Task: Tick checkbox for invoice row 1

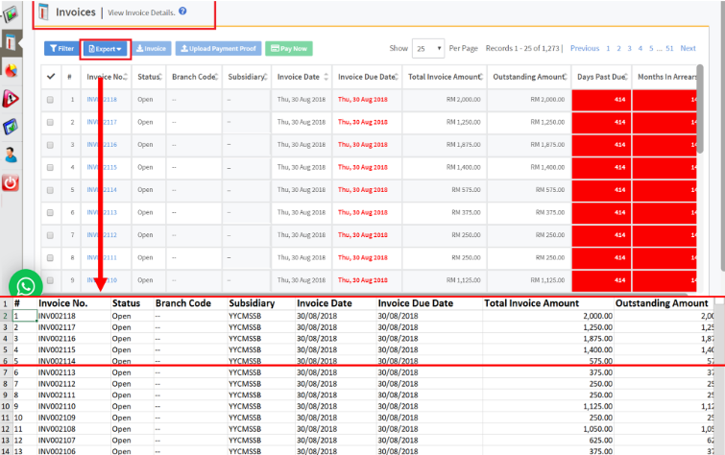Action: pyautogui.click(x=50, y=100)
